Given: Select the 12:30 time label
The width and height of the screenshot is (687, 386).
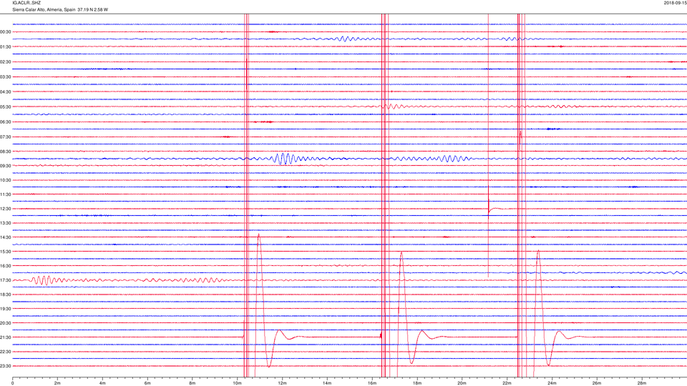Looking at the screenshot, I should click(6, 209).
